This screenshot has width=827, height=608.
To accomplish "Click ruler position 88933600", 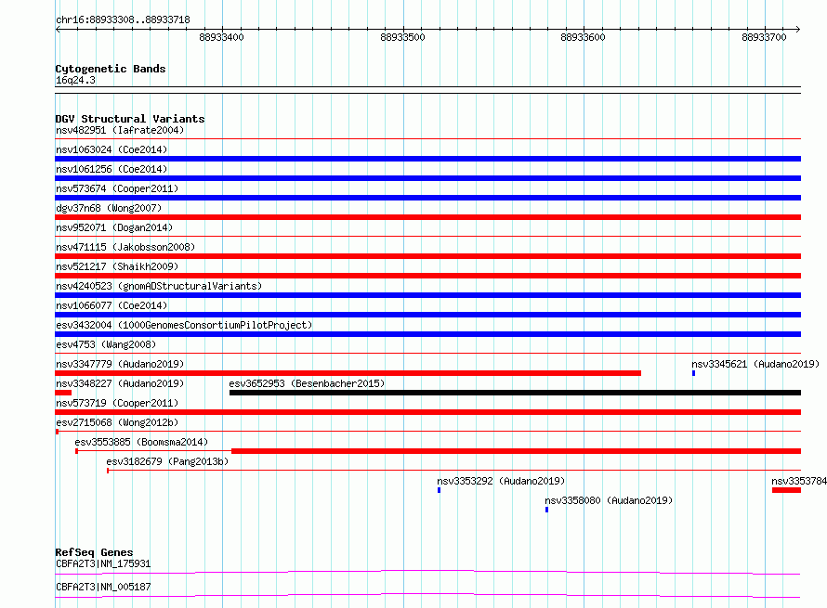I will click(x=583, y=37).
